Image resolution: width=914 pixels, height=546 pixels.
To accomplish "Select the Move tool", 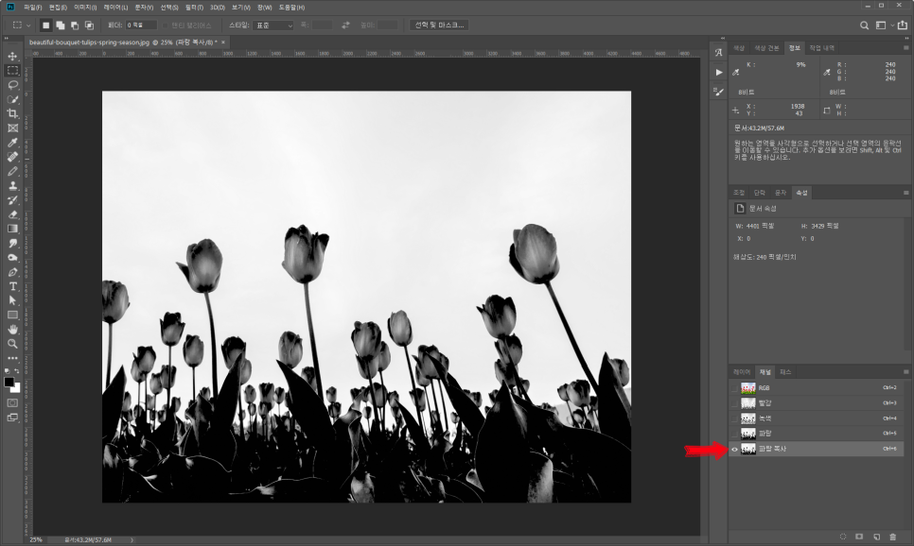I will [x=12, y=57].
